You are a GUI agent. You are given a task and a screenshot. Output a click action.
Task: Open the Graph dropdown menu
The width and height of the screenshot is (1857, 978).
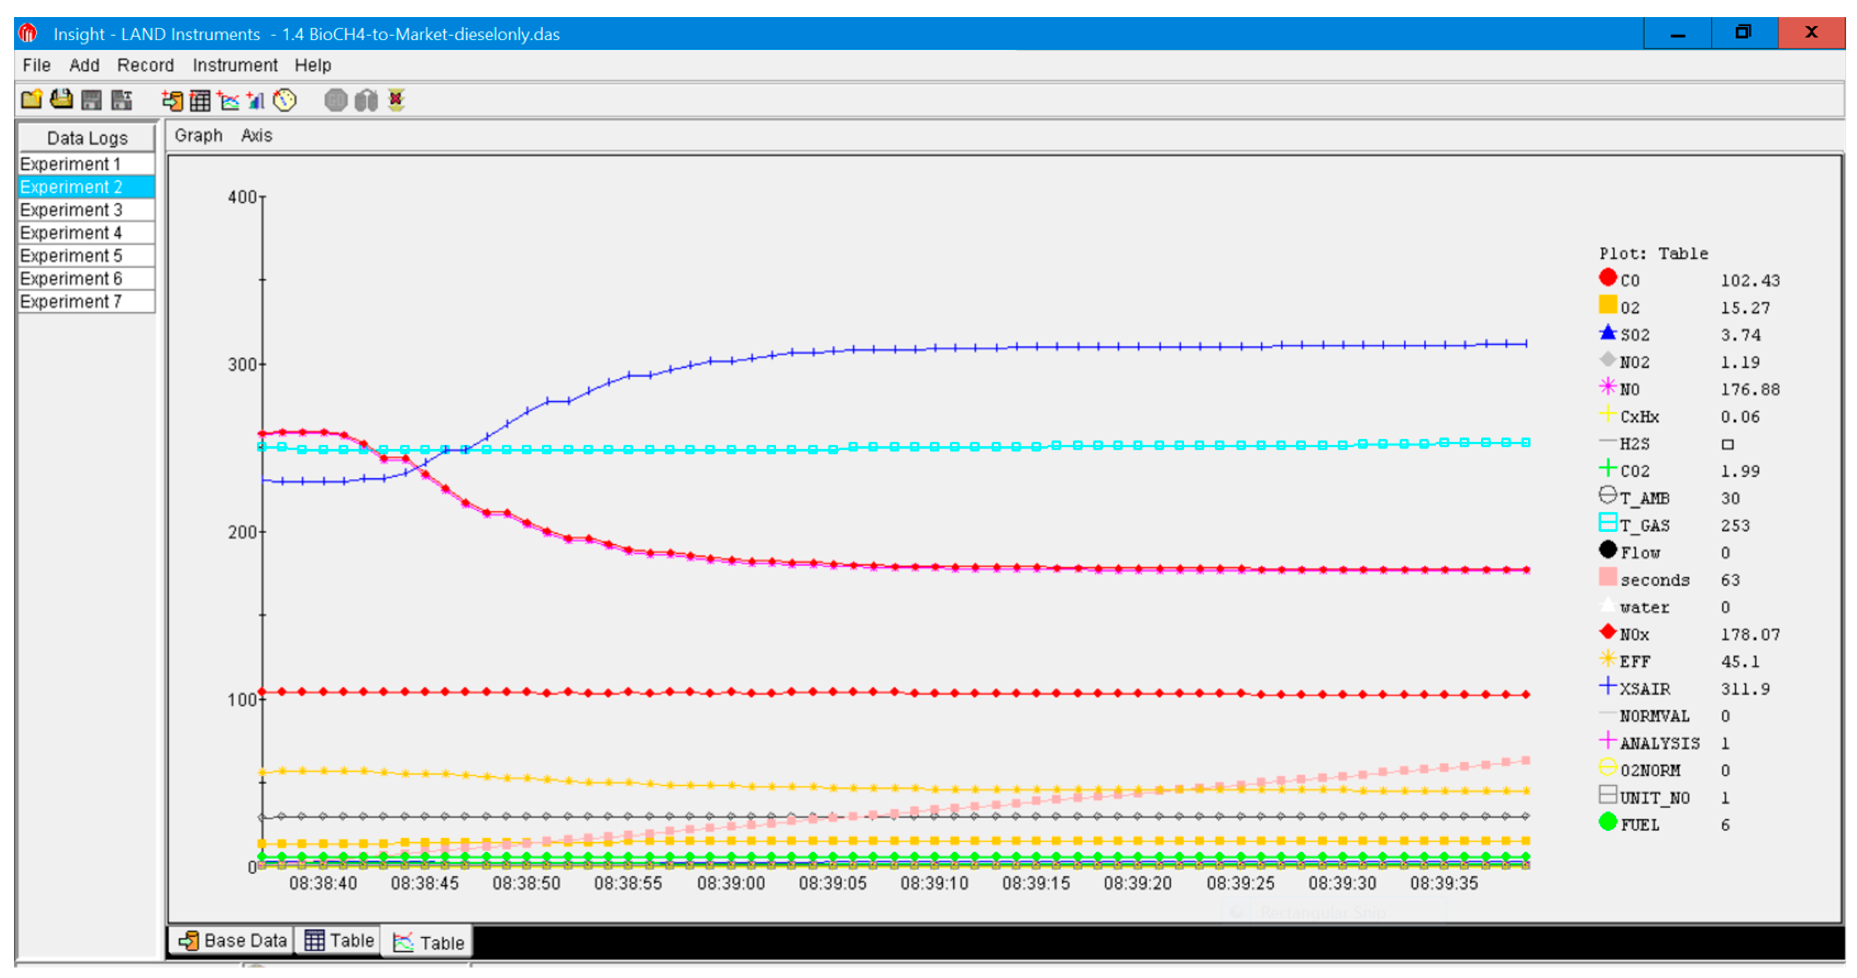(198, 135)
